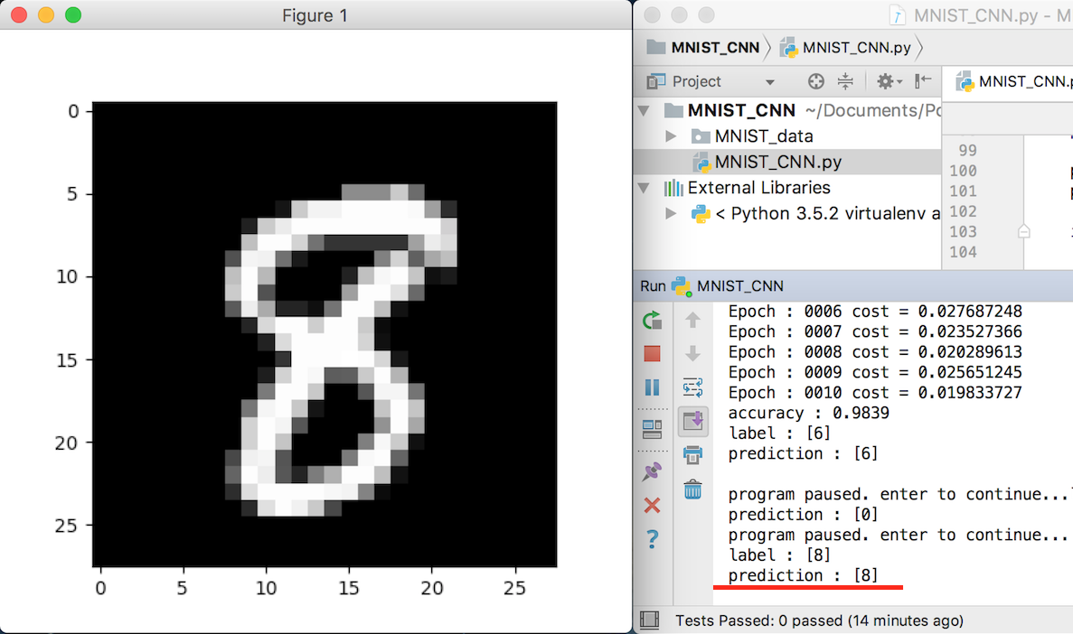The image size is (1073, 634).
Task: Toggle scroll to end icon in console
Action: coord(692,421)
